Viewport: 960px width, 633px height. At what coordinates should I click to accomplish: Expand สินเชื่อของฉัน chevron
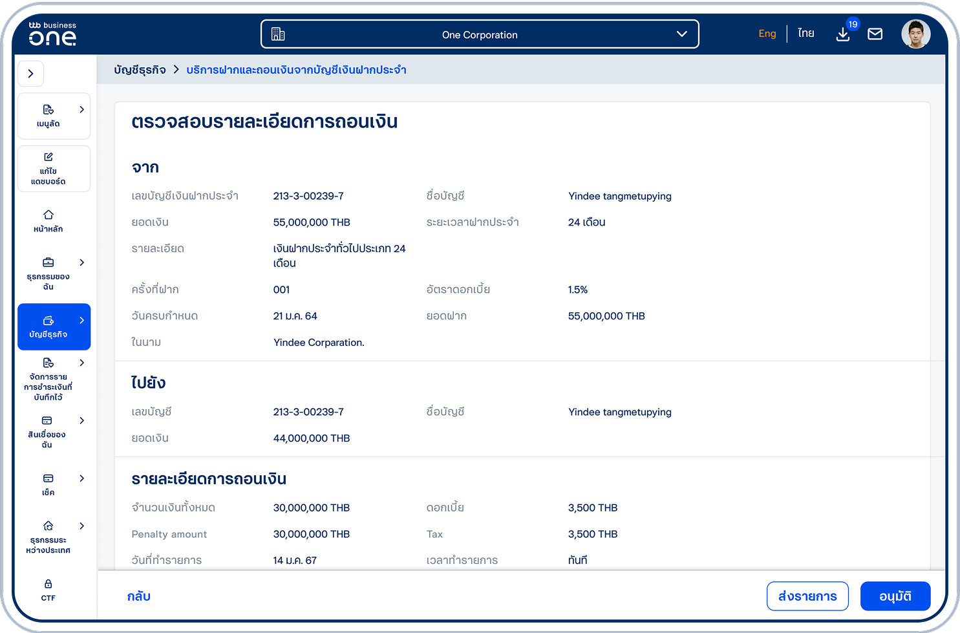pyautogui.click(x=81, y=420)
